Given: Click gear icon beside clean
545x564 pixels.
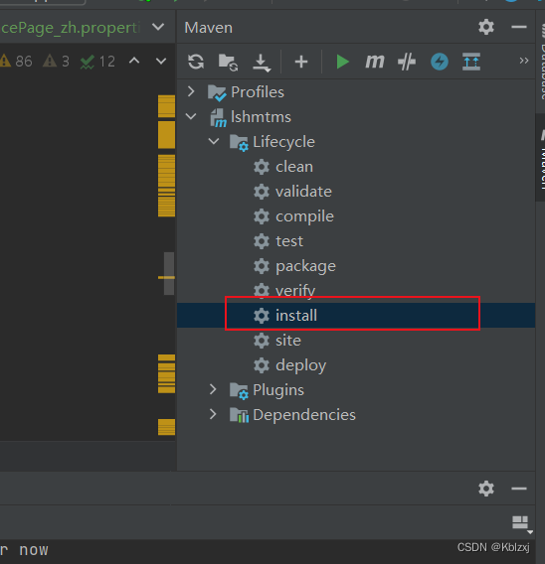Looking at the screenshot, I should point(262,167).
